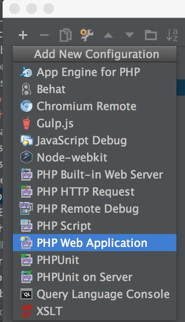Click the Sort Configurations a-z icon
The height and width of the screenshot is (322, 185).
172,35
